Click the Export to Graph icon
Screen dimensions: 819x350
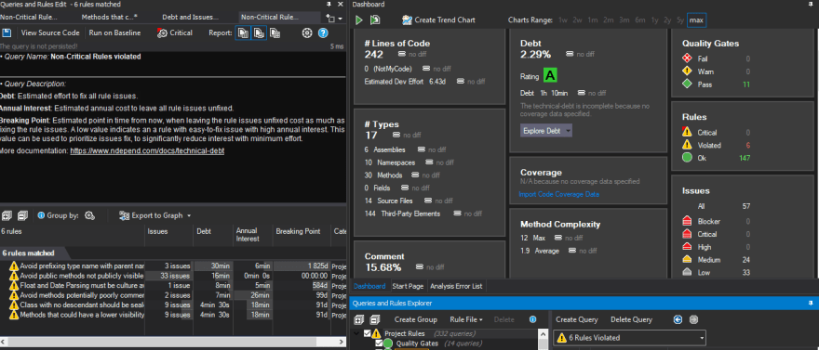pos(124,215)
